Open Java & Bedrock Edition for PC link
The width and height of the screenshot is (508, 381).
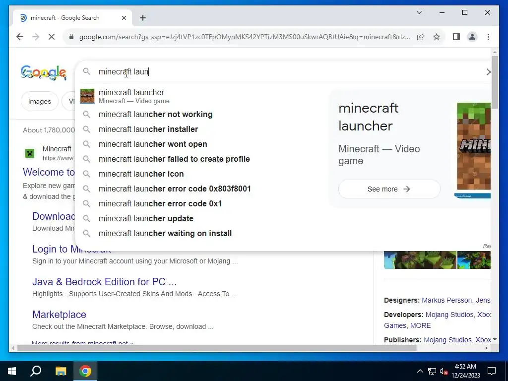(x=104, y=282)
